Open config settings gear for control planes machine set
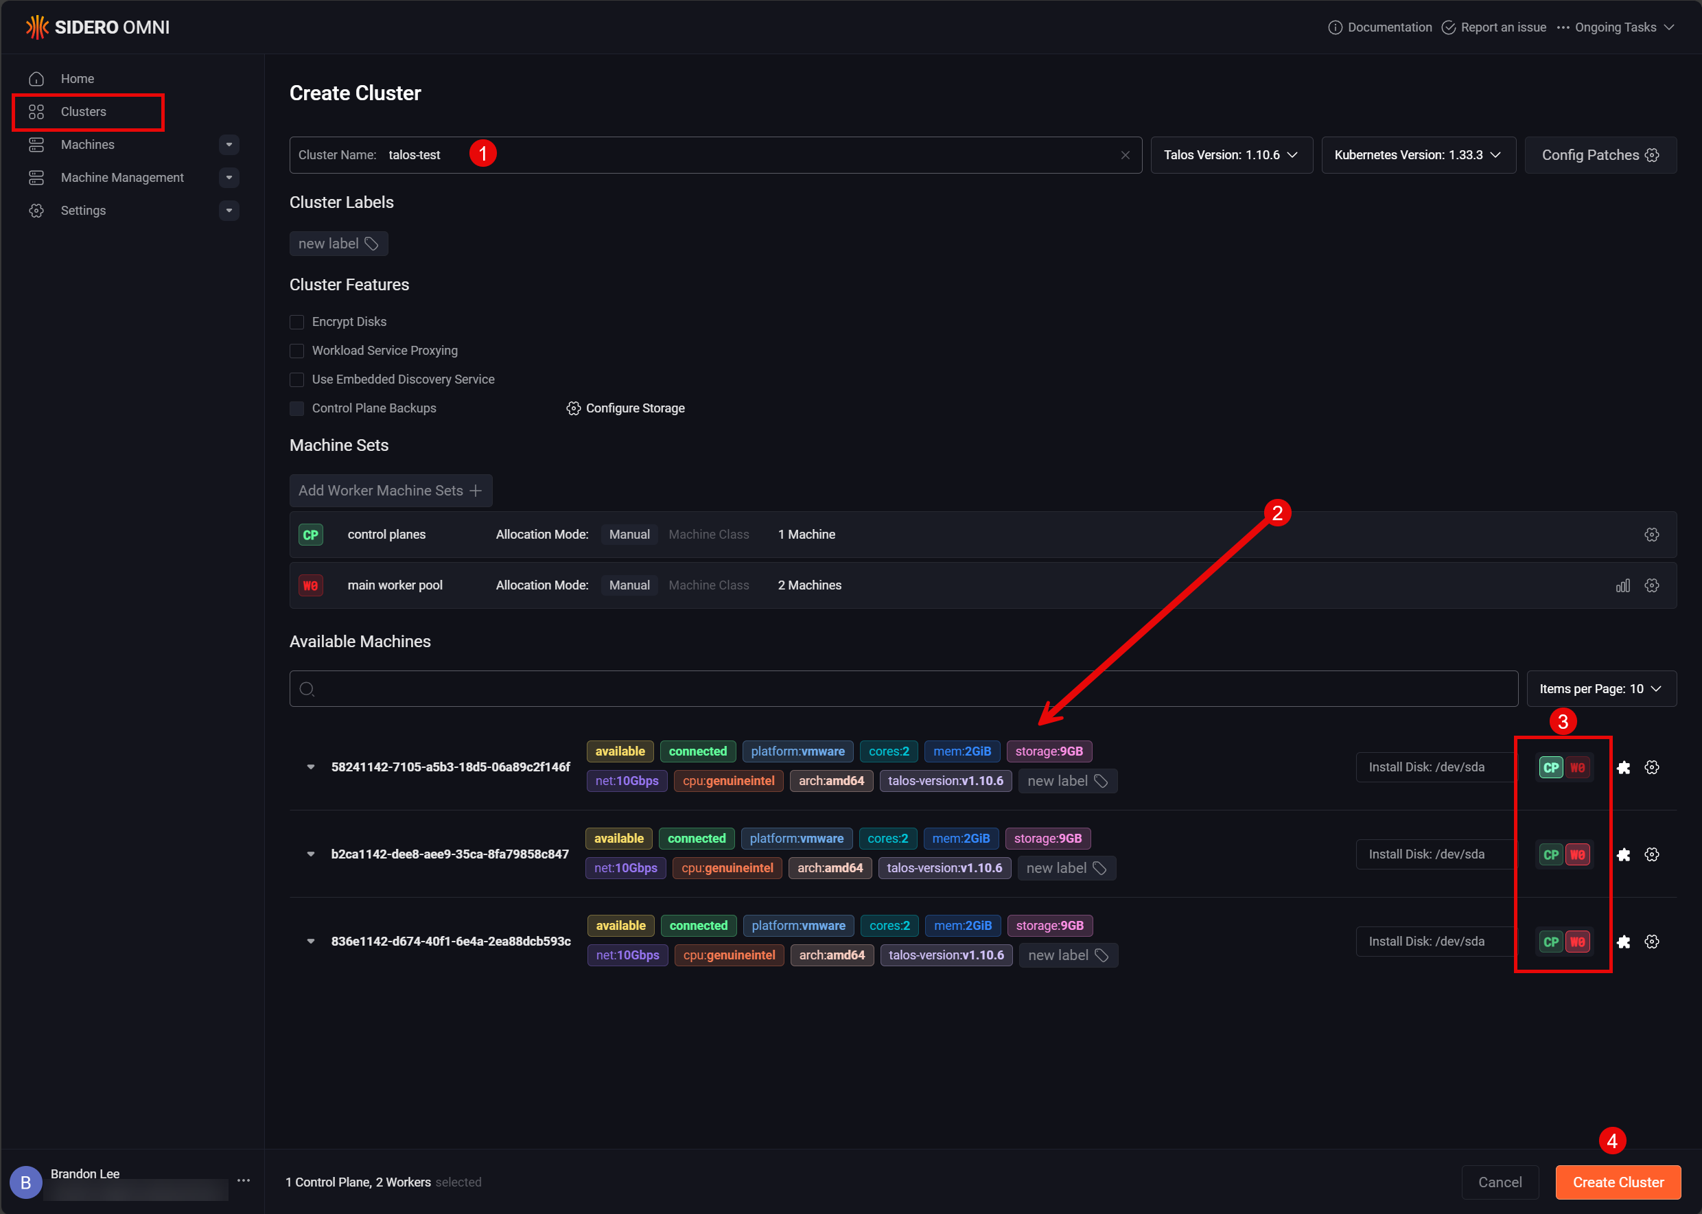 1652,534
